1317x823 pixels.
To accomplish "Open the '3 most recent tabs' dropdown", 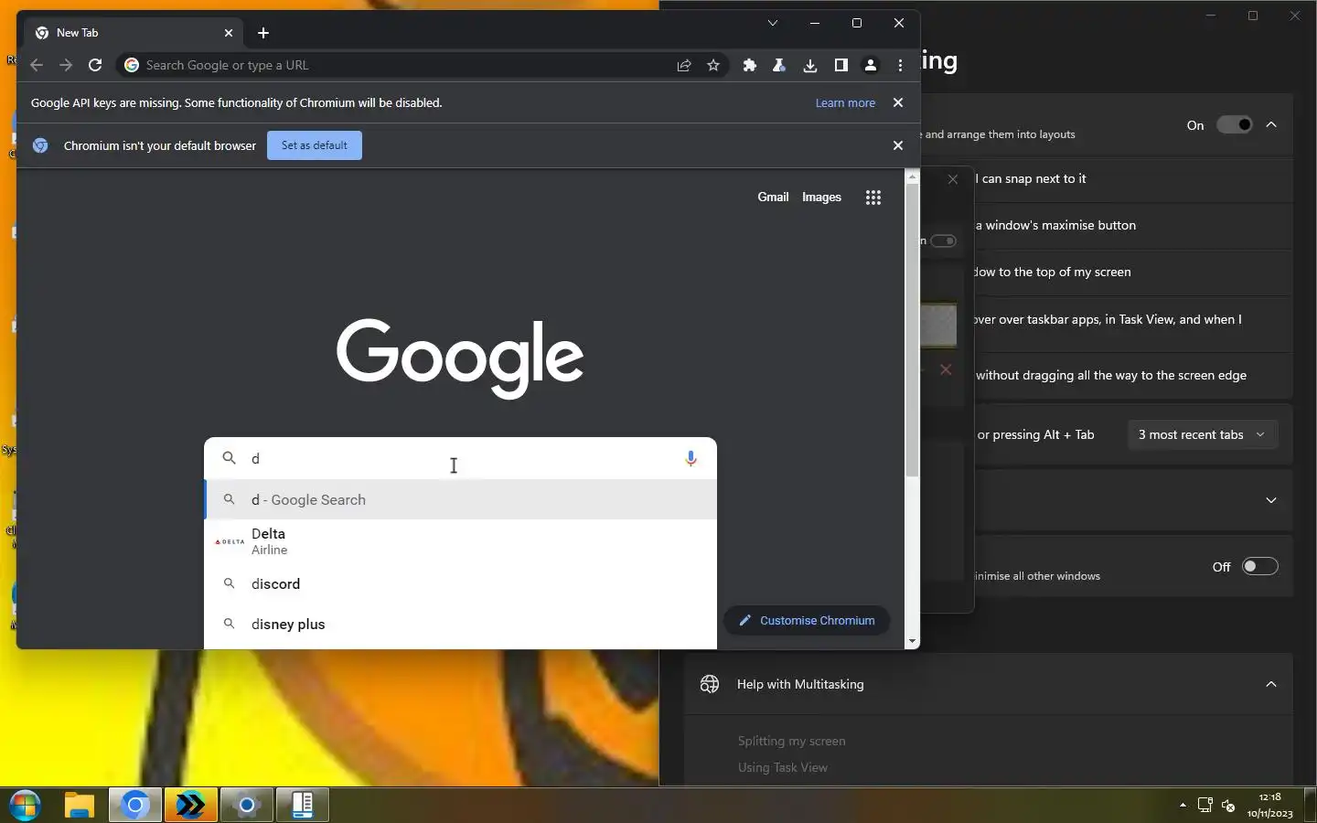I will pos(1202,434).
